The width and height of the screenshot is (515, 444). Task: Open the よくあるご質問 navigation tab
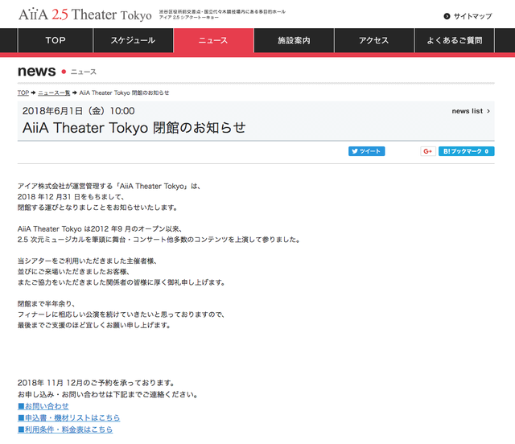click(x=455, y=40)
